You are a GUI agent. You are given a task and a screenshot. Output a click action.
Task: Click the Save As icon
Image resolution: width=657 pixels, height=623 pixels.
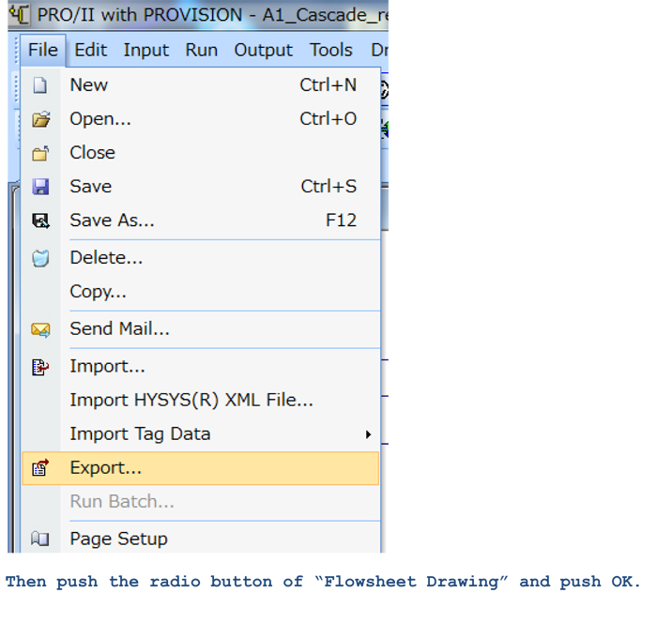click(x=40, y=220)
